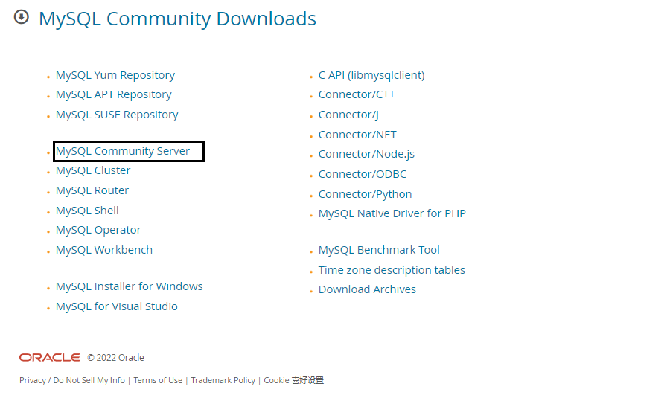This screenshot has height=395, width=670.
Task: Go to Download Archives
Action: (x=368, y=289)
